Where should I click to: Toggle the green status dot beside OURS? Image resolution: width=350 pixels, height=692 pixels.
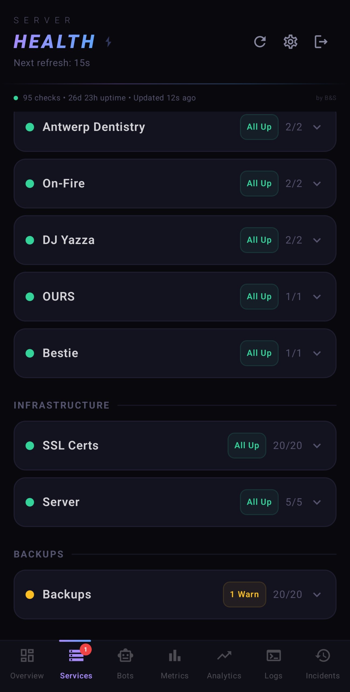click(30, 297)
